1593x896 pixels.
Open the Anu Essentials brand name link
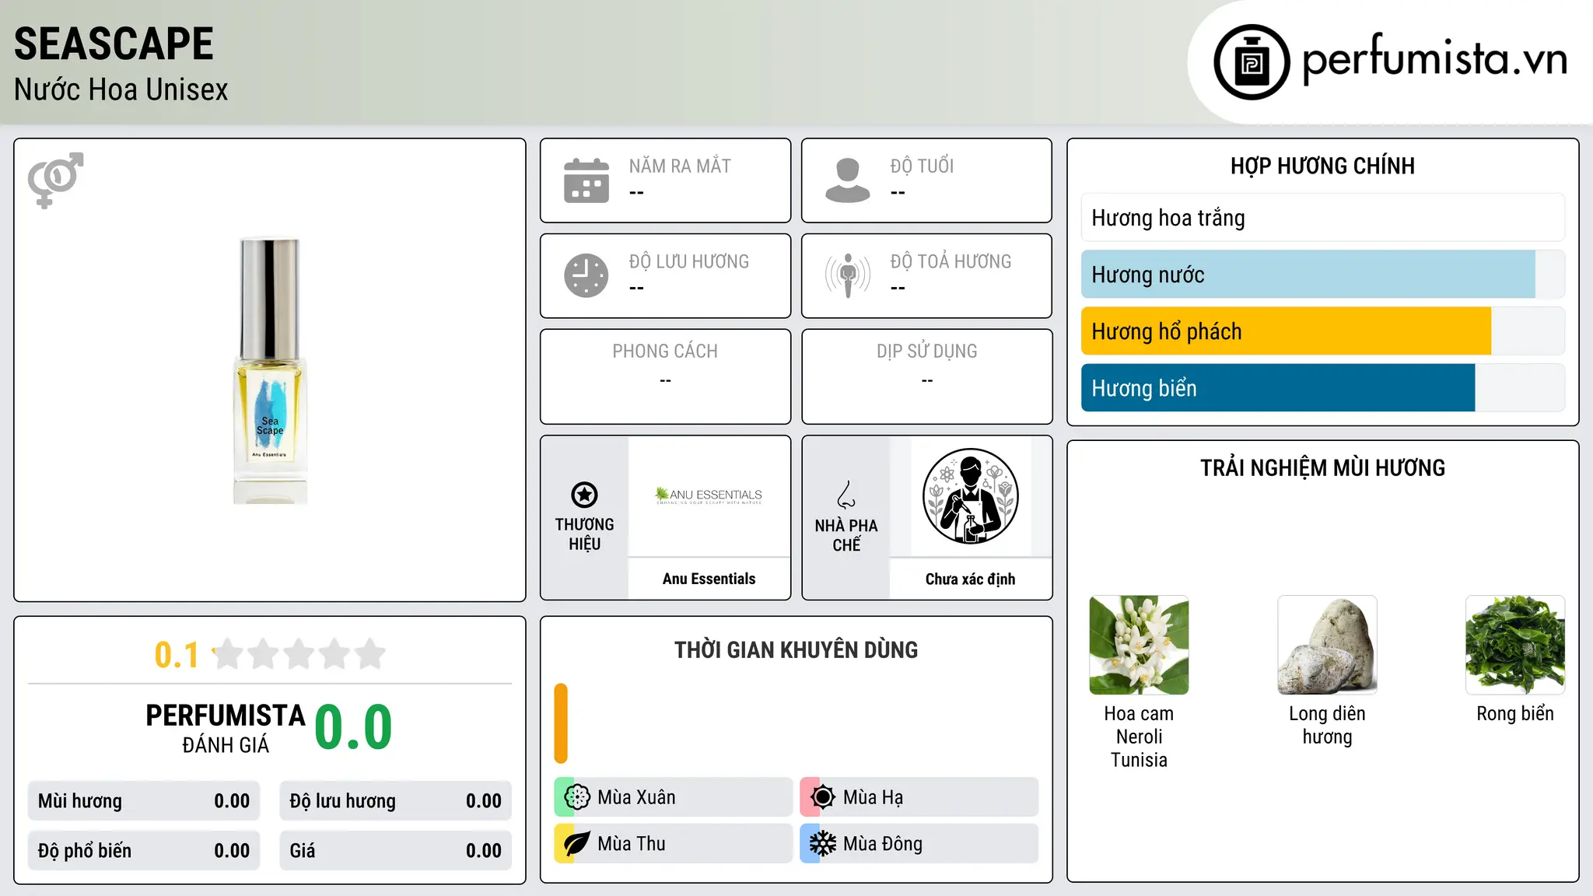point(709,579)
